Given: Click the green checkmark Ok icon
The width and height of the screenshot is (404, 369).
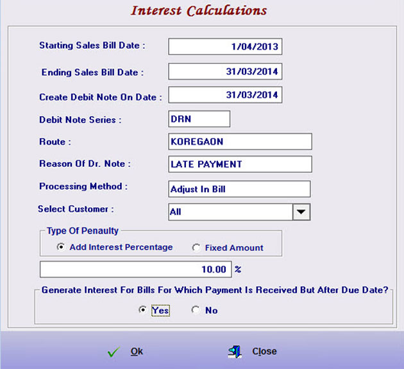Looking at the screenshot, I should [114, 352].
